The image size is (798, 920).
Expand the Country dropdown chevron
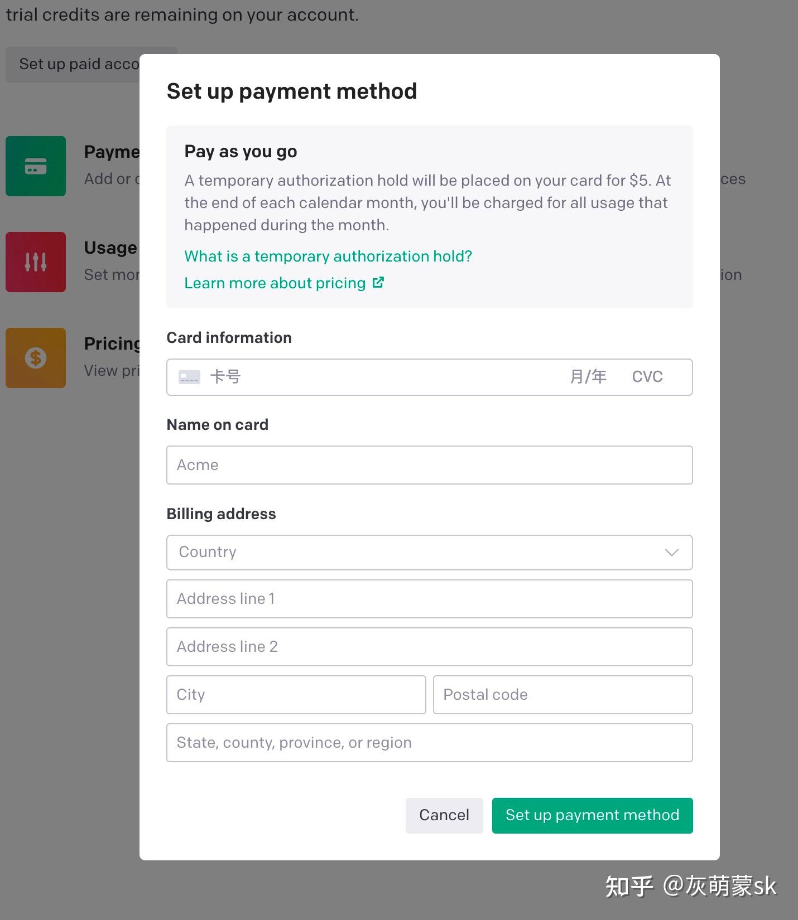click(x=671, y=553)
